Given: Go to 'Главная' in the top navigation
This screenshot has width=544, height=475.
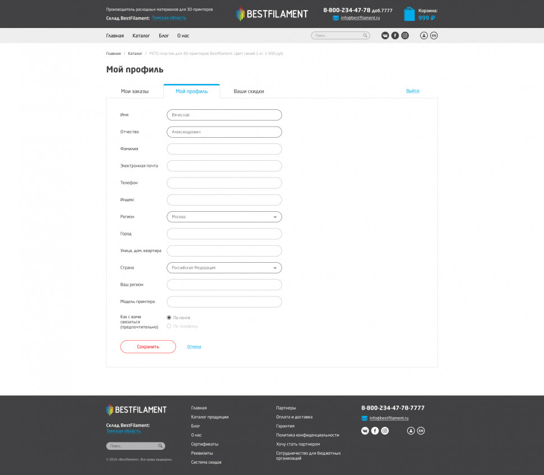Looking at the screenshot, I should coord(115,36).
